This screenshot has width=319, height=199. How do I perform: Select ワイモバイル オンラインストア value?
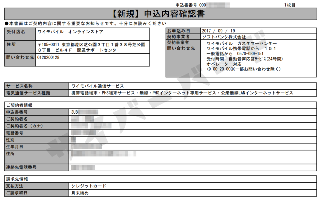[x=70, y=32]
